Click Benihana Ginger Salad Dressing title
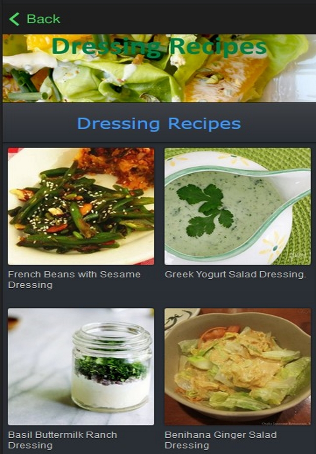The width and height of the screenshot is (316, 454). click(221, 440)
